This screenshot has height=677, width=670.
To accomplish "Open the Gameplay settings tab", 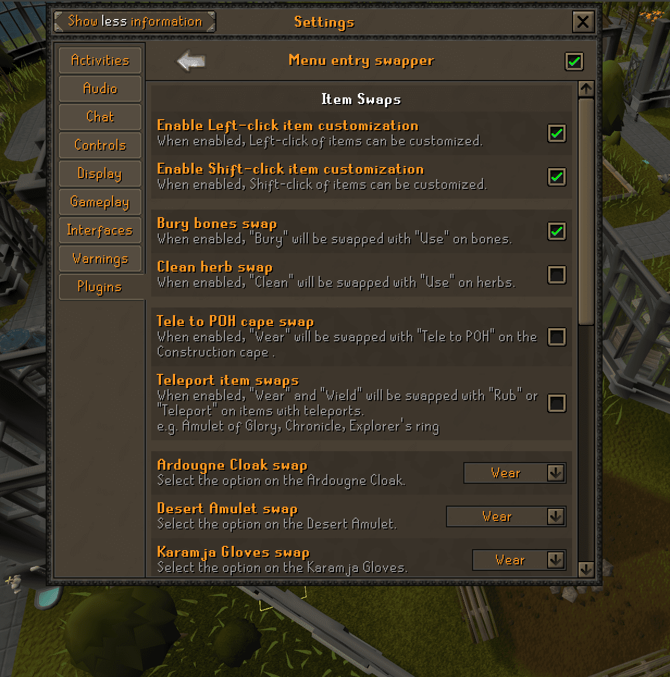I will 100,202.
